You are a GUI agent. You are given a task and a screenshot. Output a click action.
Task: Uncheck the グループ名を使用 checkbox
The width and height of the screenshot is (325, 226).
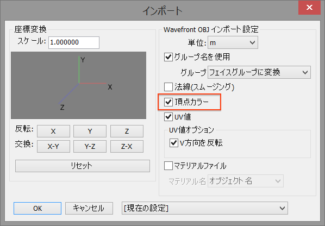pos(168,56)
